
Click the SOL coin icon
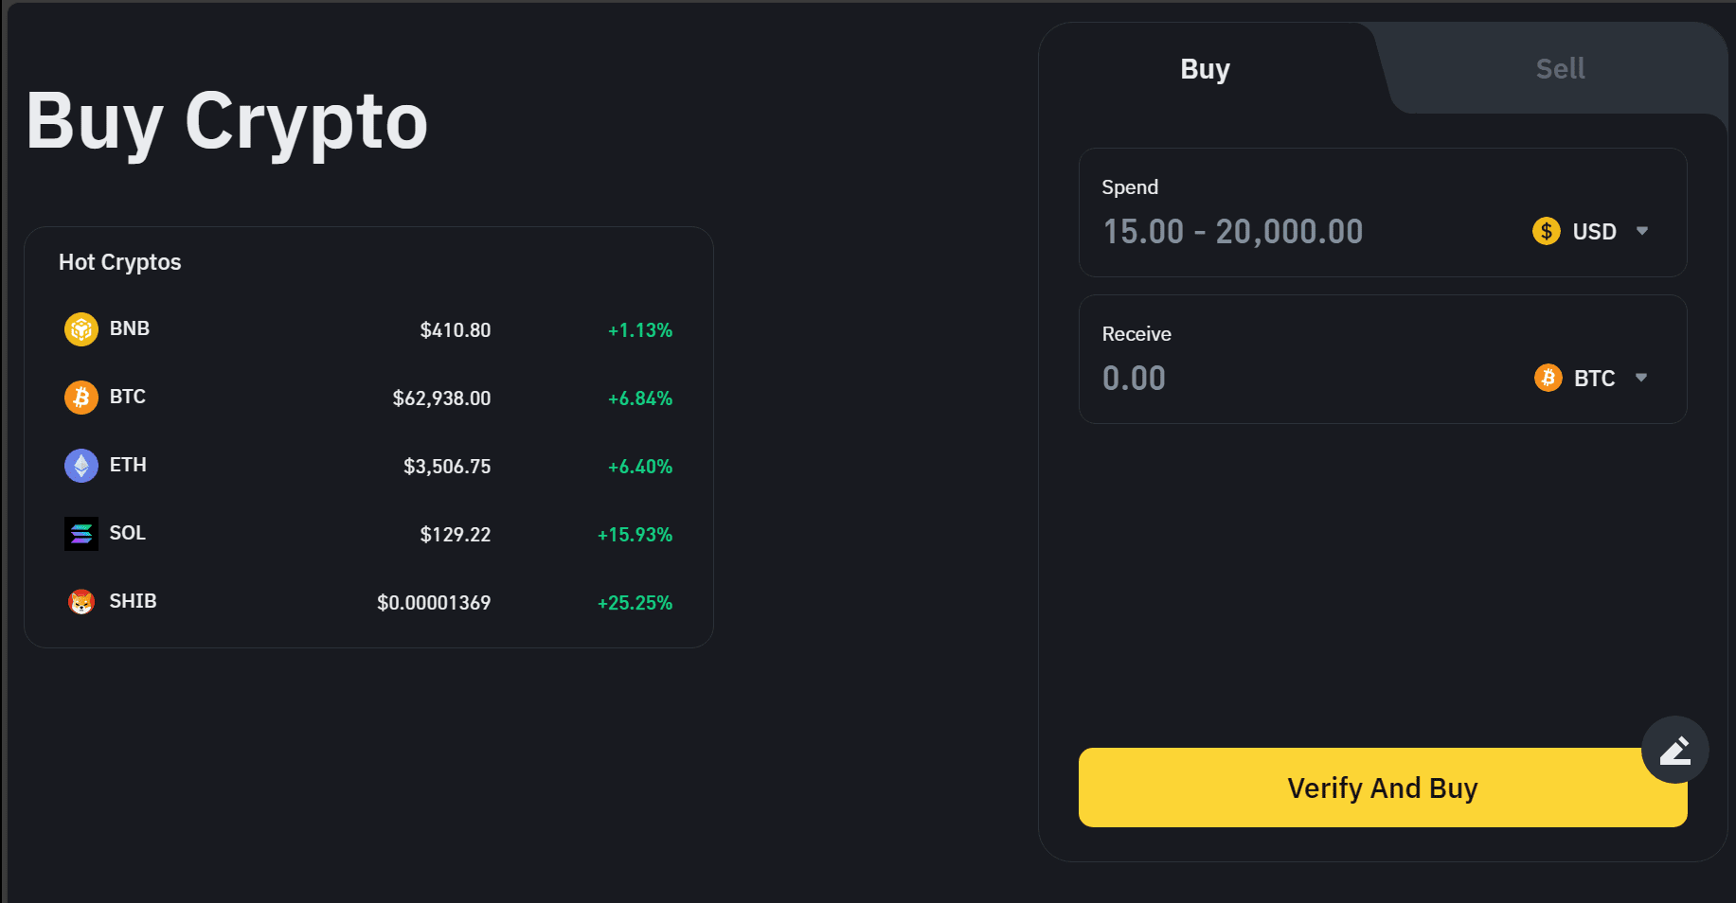81,534
